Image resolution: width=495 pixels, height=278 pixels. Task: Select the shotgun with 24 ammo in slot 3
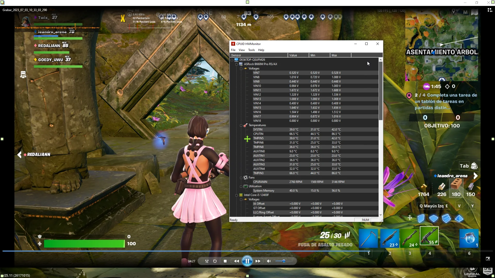[410, 238]
